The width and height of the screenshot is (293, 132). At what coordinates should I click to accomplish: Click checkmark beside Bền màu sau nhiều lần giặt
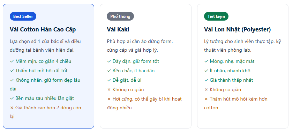point(12,98)
